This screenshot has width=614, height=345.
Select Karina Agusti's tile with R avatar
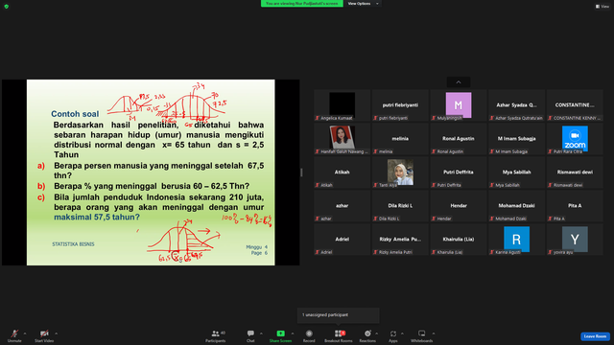click(x=516, y=240)
